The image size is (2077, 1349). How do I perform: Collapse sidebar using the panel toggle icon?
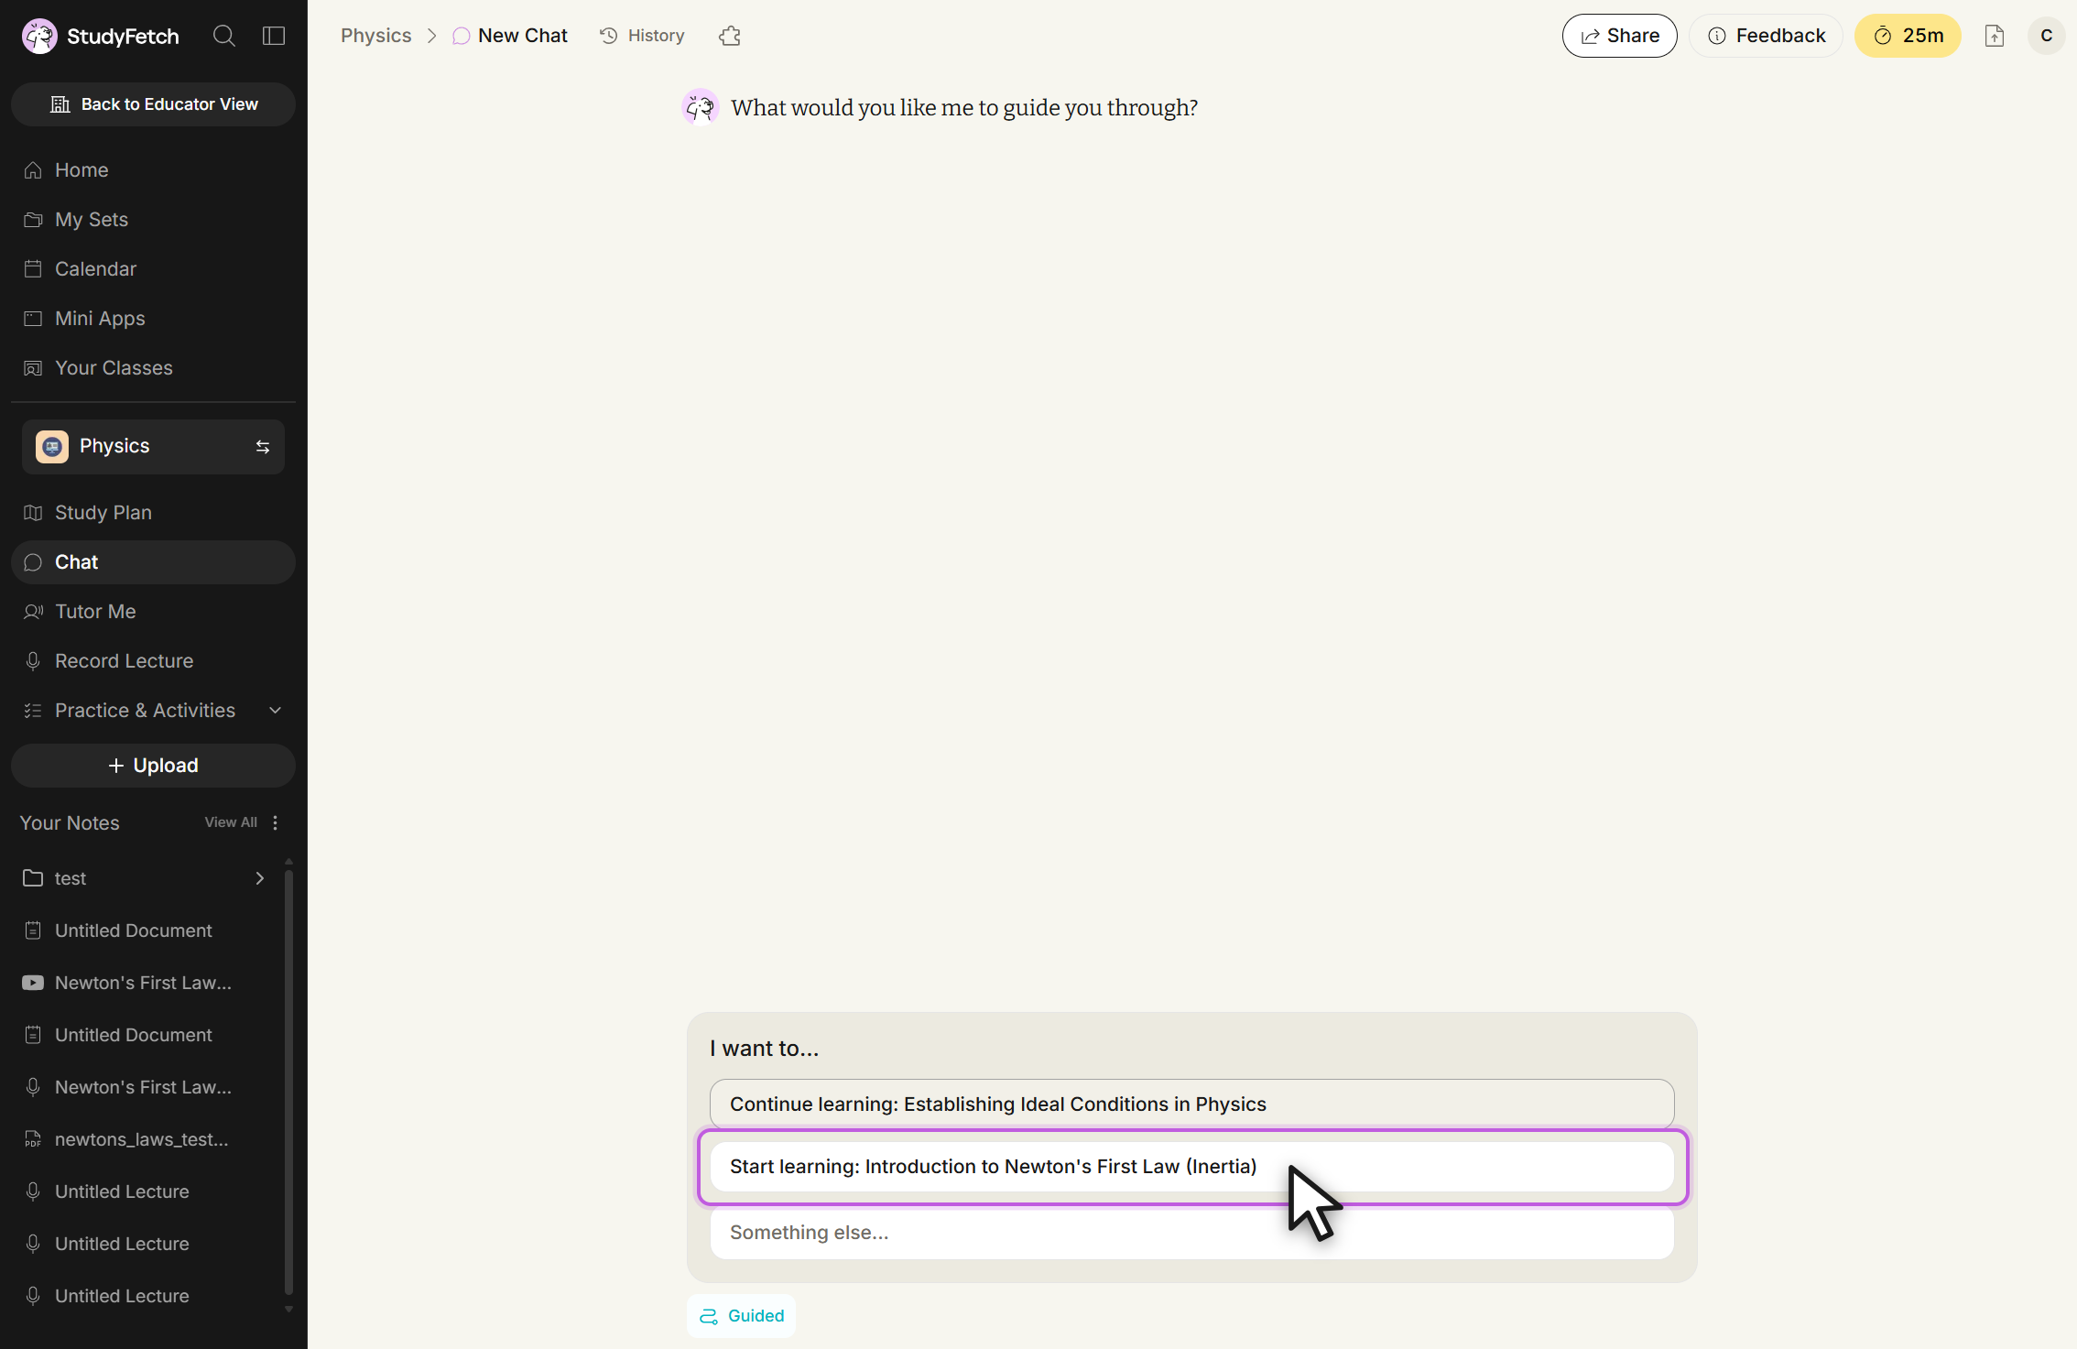(x=274, y=36)
